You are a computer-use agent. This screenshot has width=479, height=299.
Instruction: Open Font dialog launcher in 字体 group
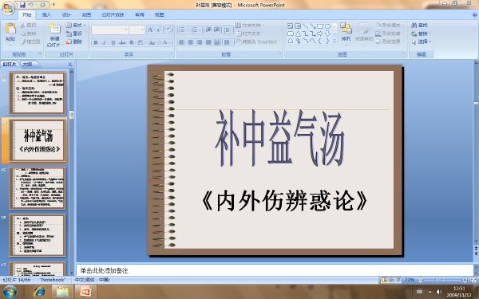[172, 54]
